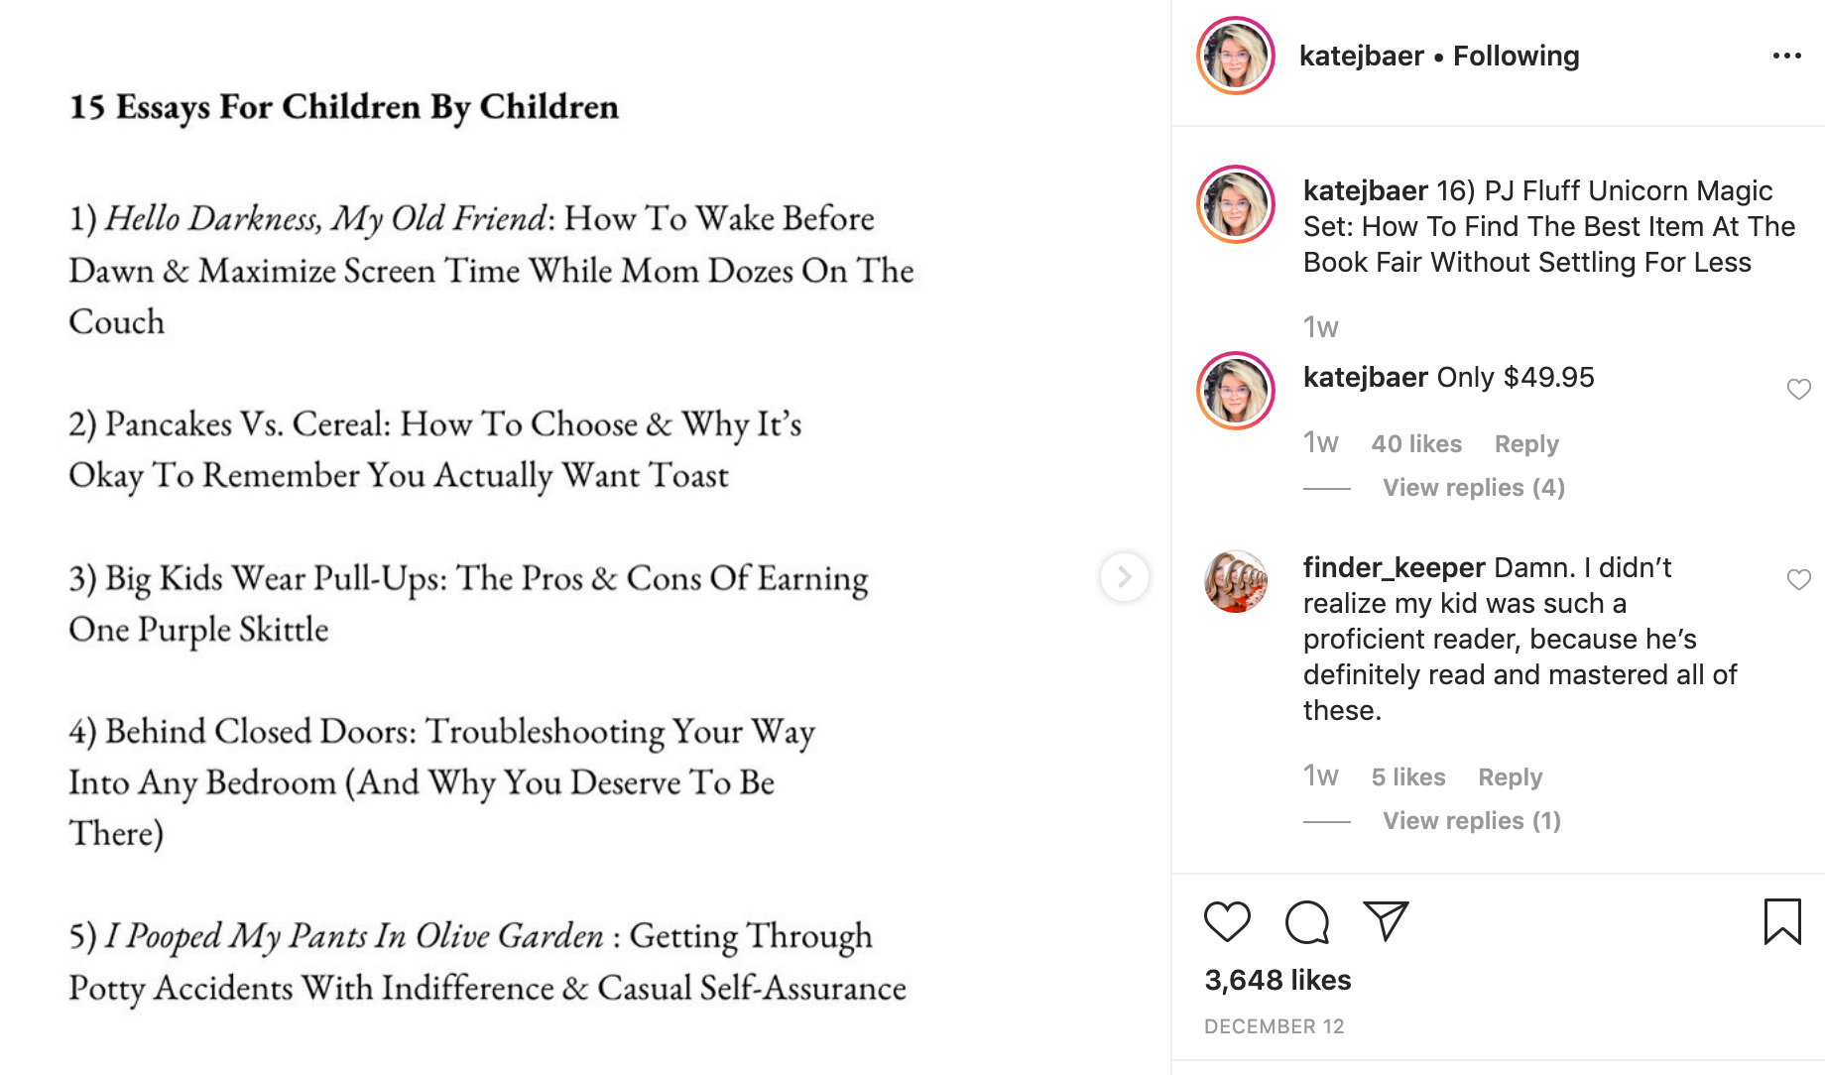Like the post with the heart icon
The width and height of the screenshot is (1825, 1075).
(1227, 922)
